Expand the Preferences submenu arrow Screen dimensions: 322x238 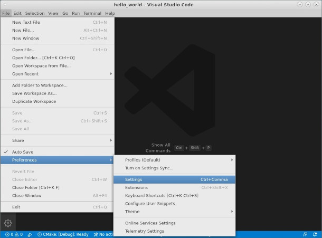(111, 160)
